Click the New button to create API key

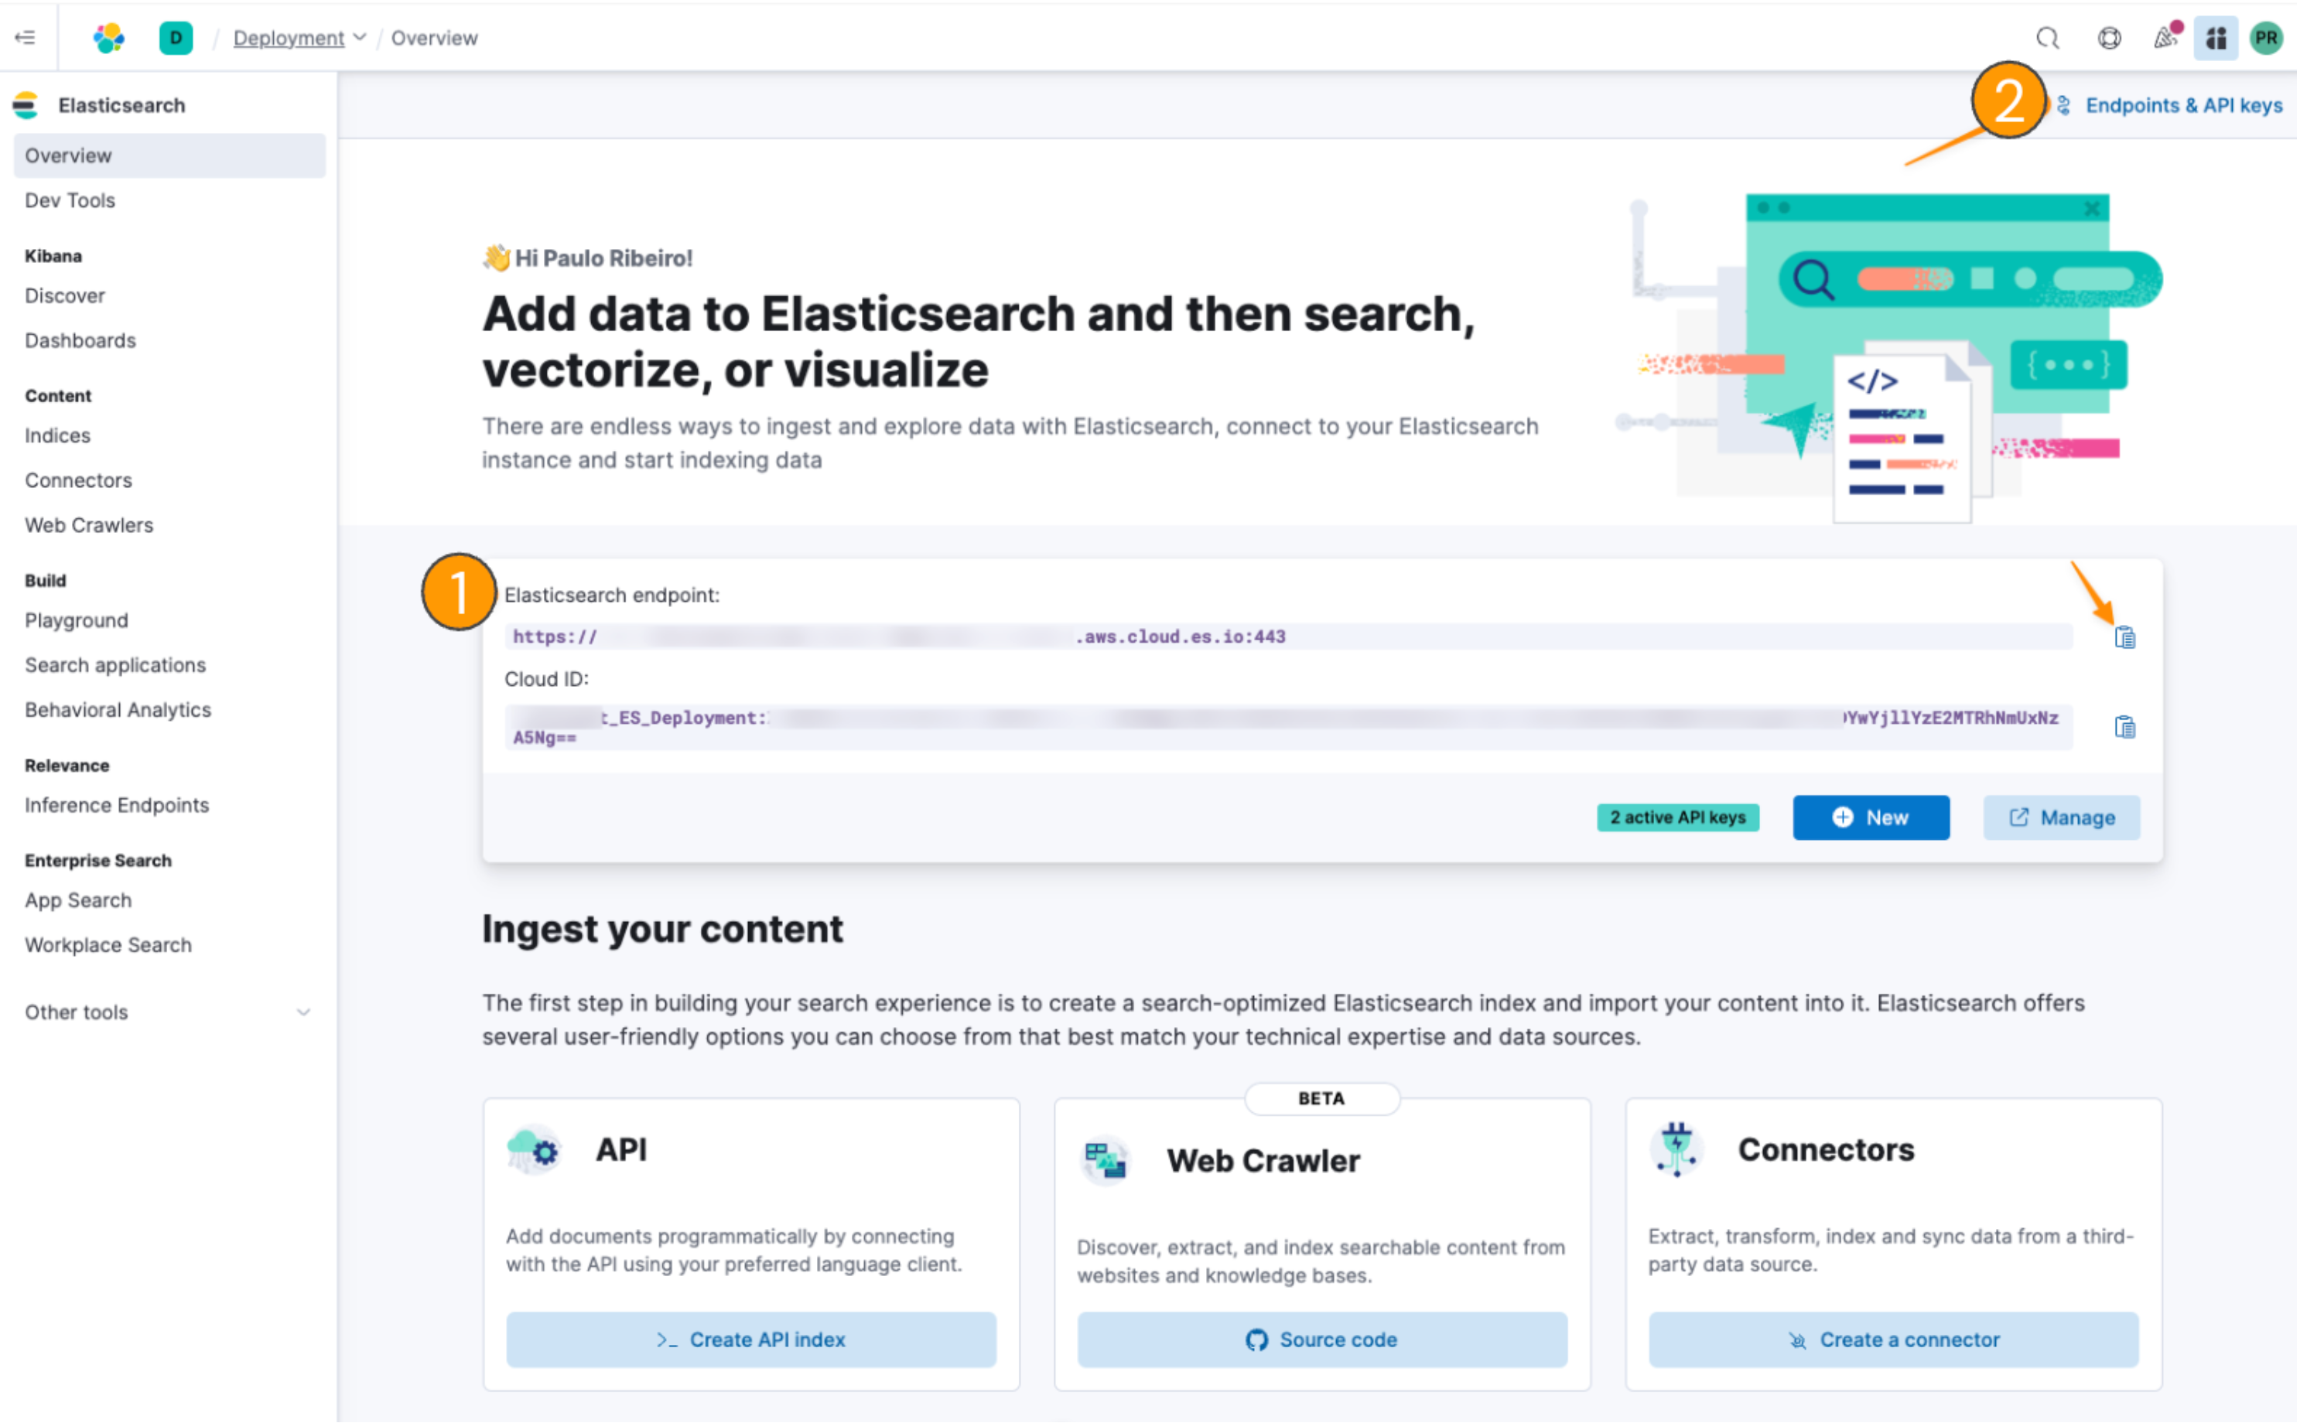(x=1870, y=817)
